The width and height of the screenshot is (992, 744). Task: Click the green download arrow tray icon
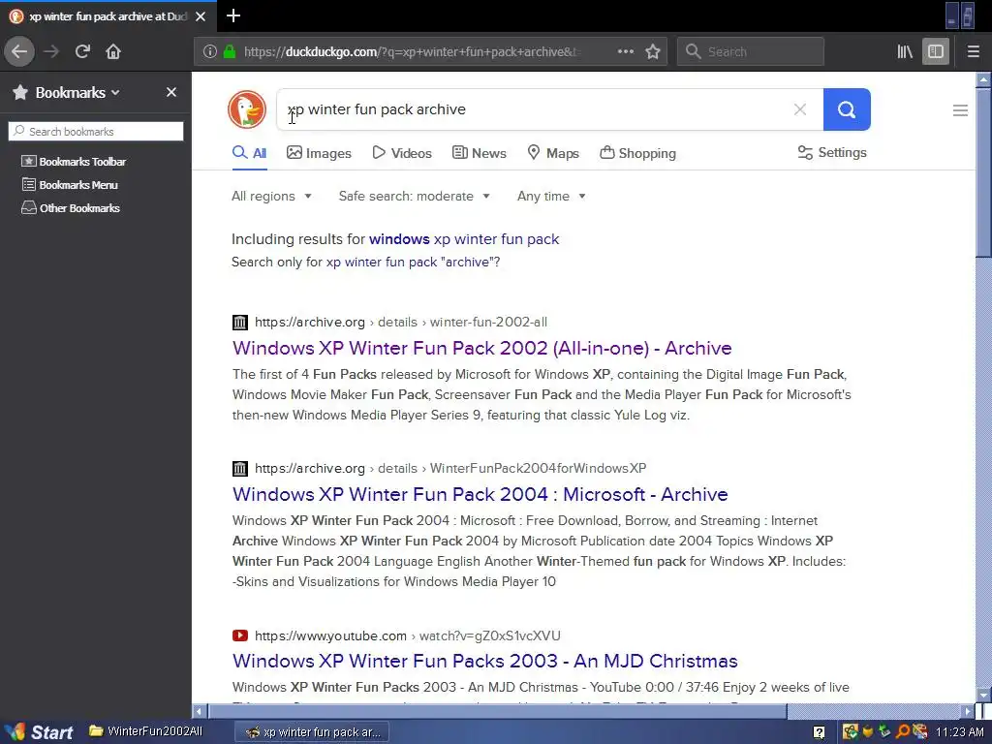(x=884, y=732)
